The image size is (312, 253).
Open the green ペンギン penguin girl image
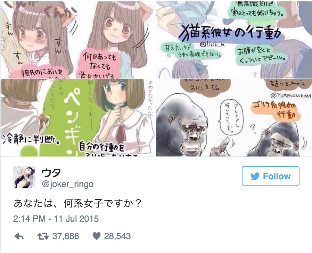pyautogui.click(x=78, y=118)
